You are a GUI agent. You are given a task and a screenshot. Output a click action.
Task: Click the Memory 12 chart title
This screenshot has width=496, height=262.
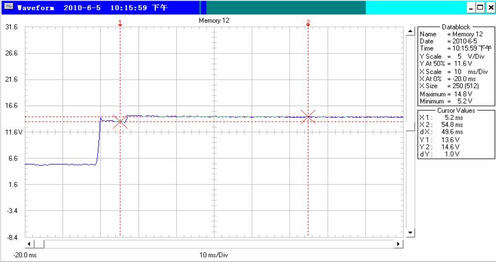pos(214,21)
